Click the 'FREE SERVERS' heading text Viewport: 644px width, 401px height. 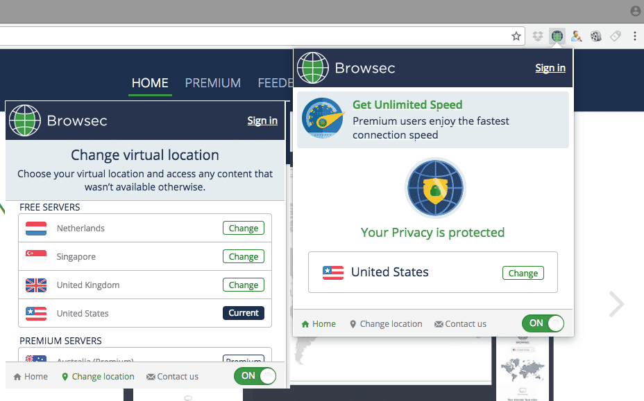(50, 207)
